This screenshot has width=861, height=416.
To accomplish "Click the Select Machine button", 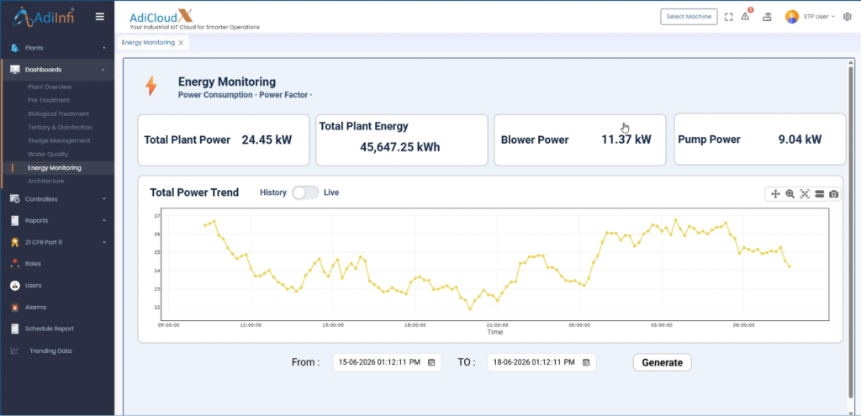I will pos(689,17).
